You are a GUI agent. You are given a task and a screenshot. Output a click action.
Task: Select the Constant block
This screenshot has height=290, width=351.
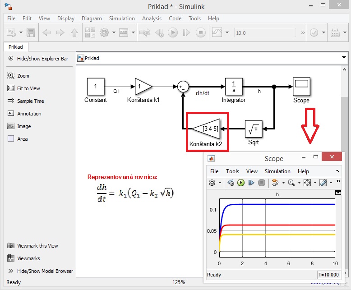[x=96, y=87]
